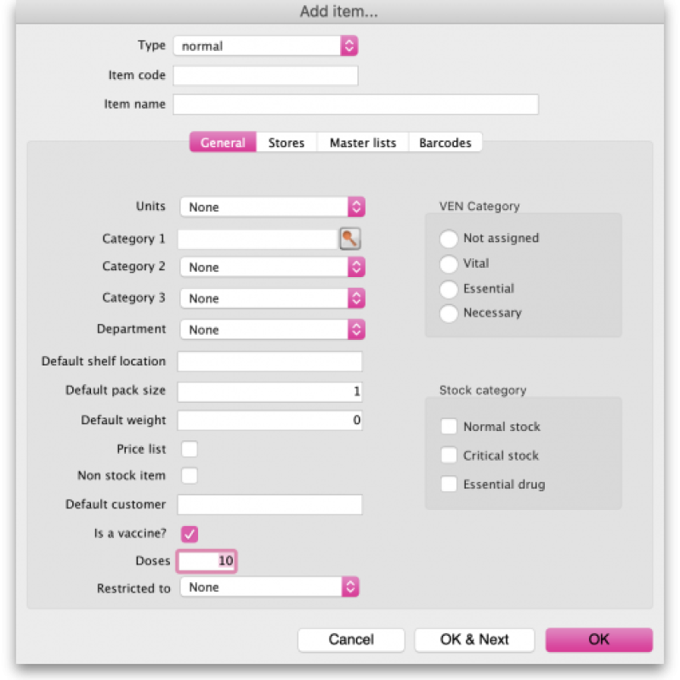This screenshot has height=680, width=680.
Task: Tick the Critical stock checkbox
Action: click(449, 456)
